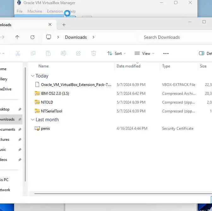Open Downloads in navigation pane
Screen dimensions: 212x211
(x=11, y=119)
